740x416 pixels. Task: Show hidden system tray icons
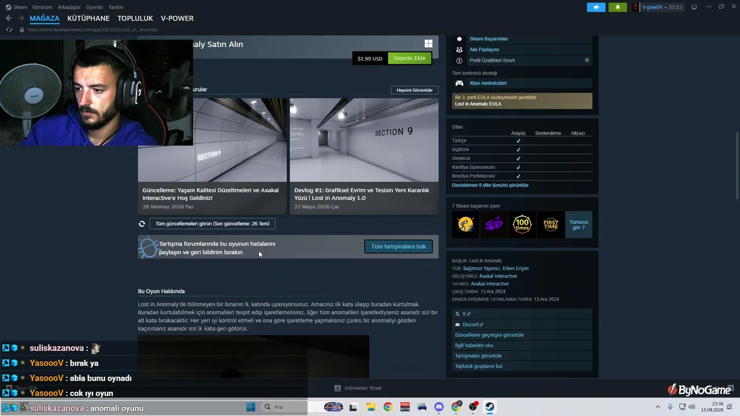coord(658,407)
